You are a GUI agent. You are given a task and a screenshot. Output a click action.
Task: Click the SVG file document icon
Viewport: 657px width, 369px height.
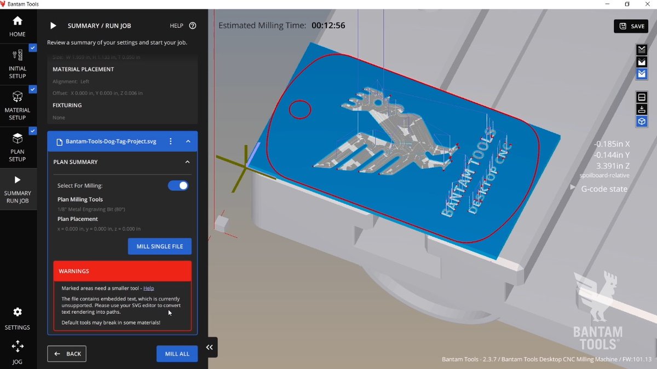pos(60,141)
